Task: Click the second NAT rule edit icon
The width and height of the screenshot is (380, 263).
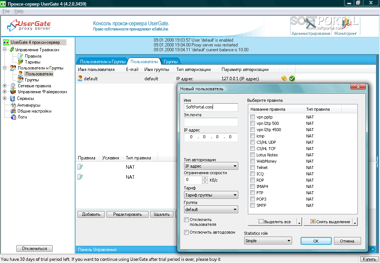Action: pyautogui.click(x=80, y=177)
